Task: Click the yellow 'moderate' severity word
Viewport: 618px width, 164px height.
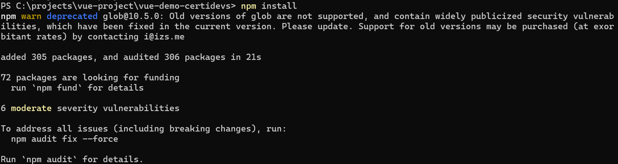Action: pyautogui.click(x=31, y=108)
